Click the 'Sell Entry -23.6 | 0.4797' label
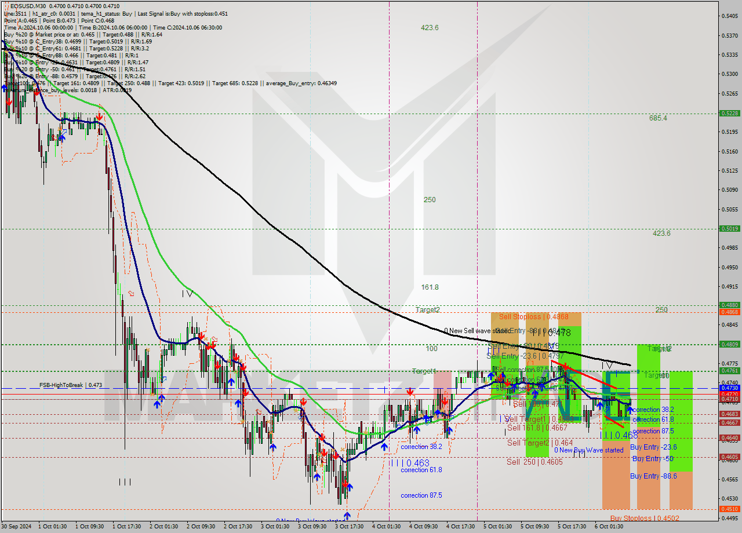This screenshot has width=742, height=533. pyautogui.click(x=525, y=355)
